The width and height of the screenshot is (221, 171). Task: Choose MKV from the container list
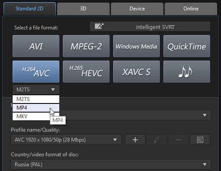tap(36, 116)
